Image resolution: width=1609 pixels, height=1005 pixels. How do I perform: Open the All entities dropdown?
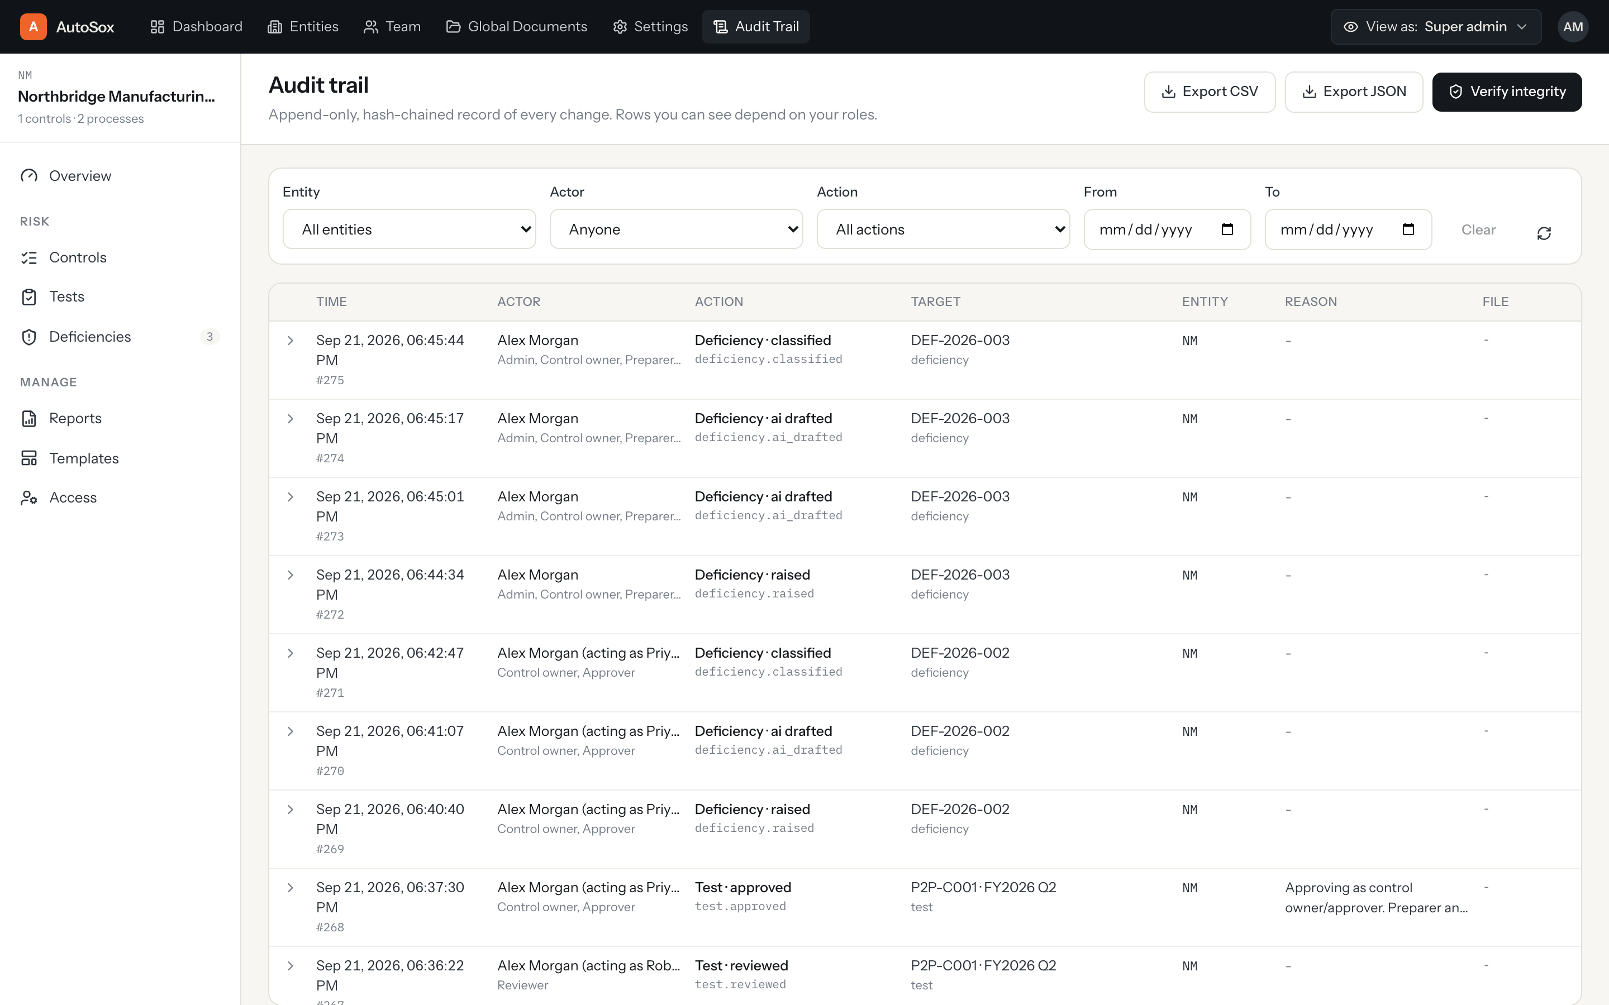[x=409, y=229]
